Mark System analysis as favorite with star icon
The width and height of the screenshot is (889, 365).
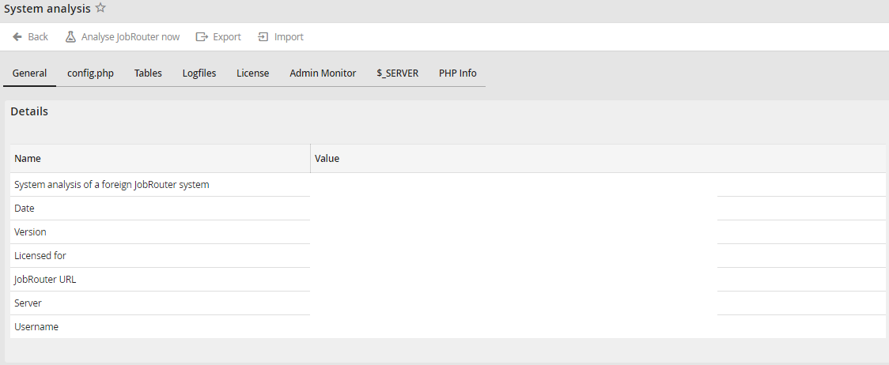click(100, 8)
